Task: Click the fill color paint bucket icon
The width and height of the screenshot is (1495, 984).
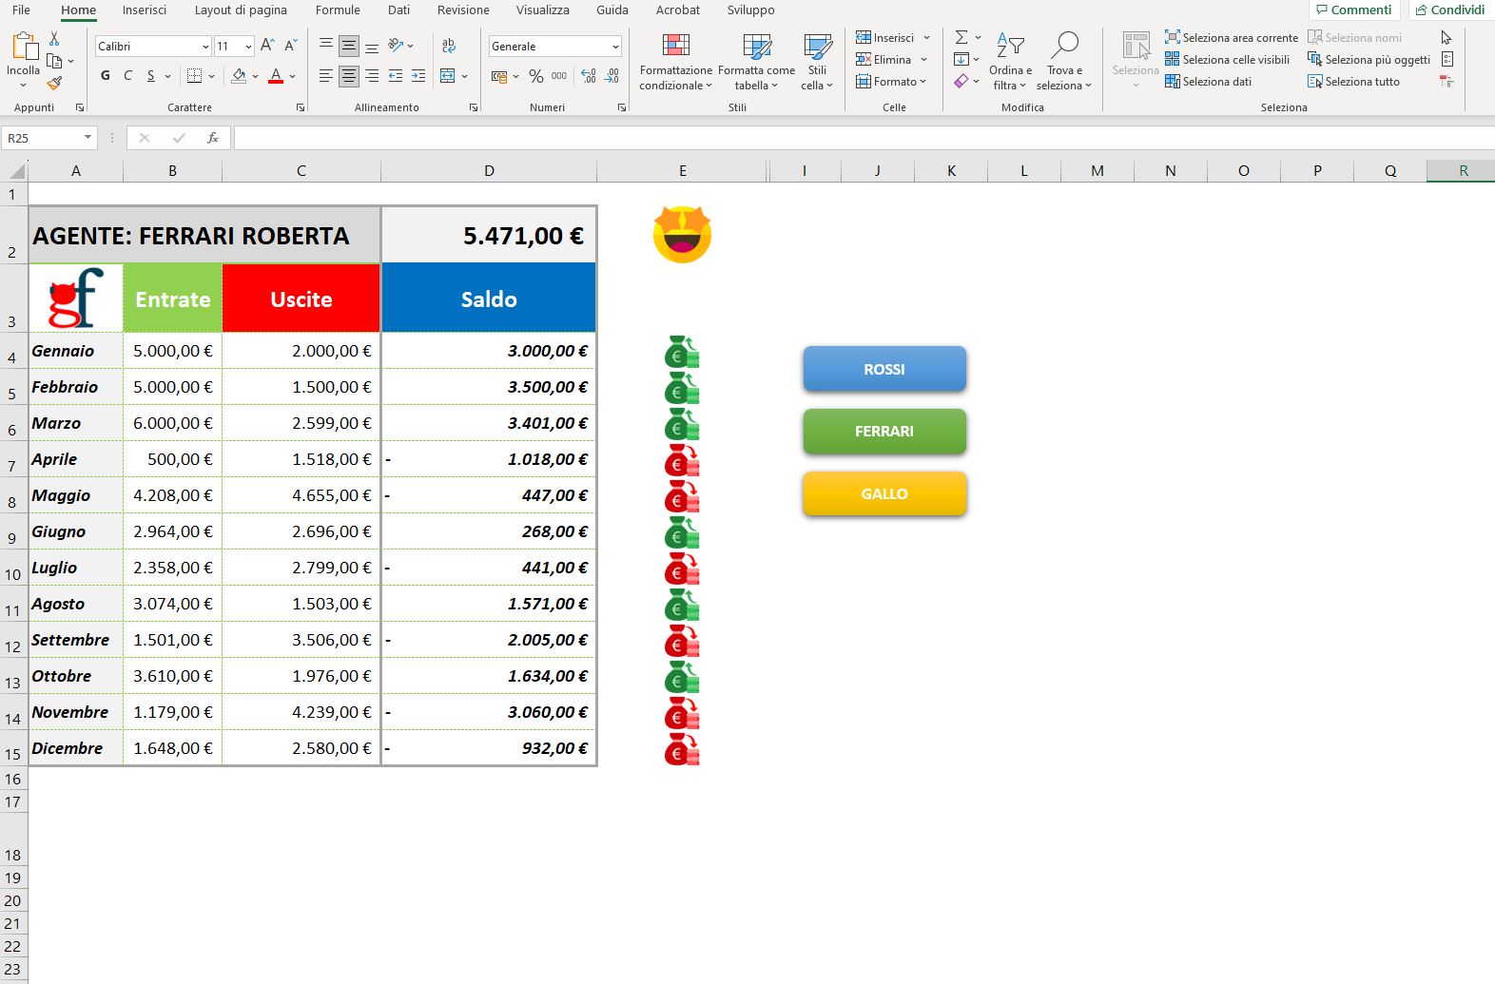Action: coord(239,76)
